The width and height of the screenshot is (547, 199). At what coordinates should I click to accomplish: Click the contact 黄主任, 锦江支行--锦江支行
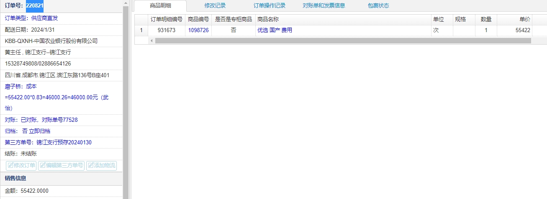[38, 52]
